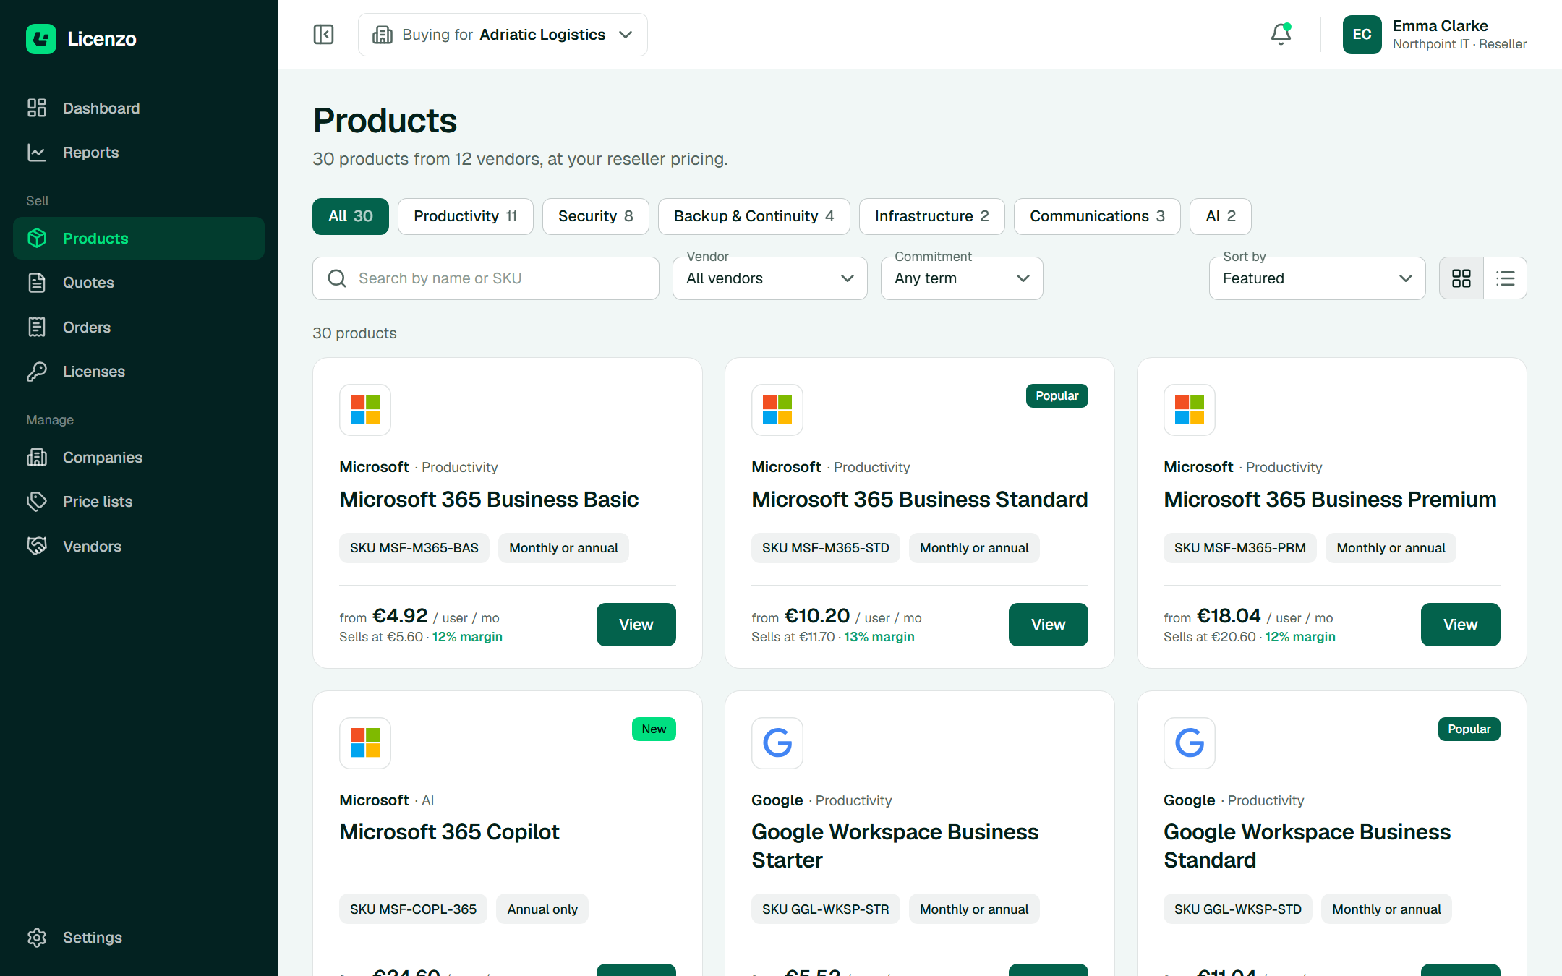
Task: Open Reports in the sidebar
Action: pos(139,153)
